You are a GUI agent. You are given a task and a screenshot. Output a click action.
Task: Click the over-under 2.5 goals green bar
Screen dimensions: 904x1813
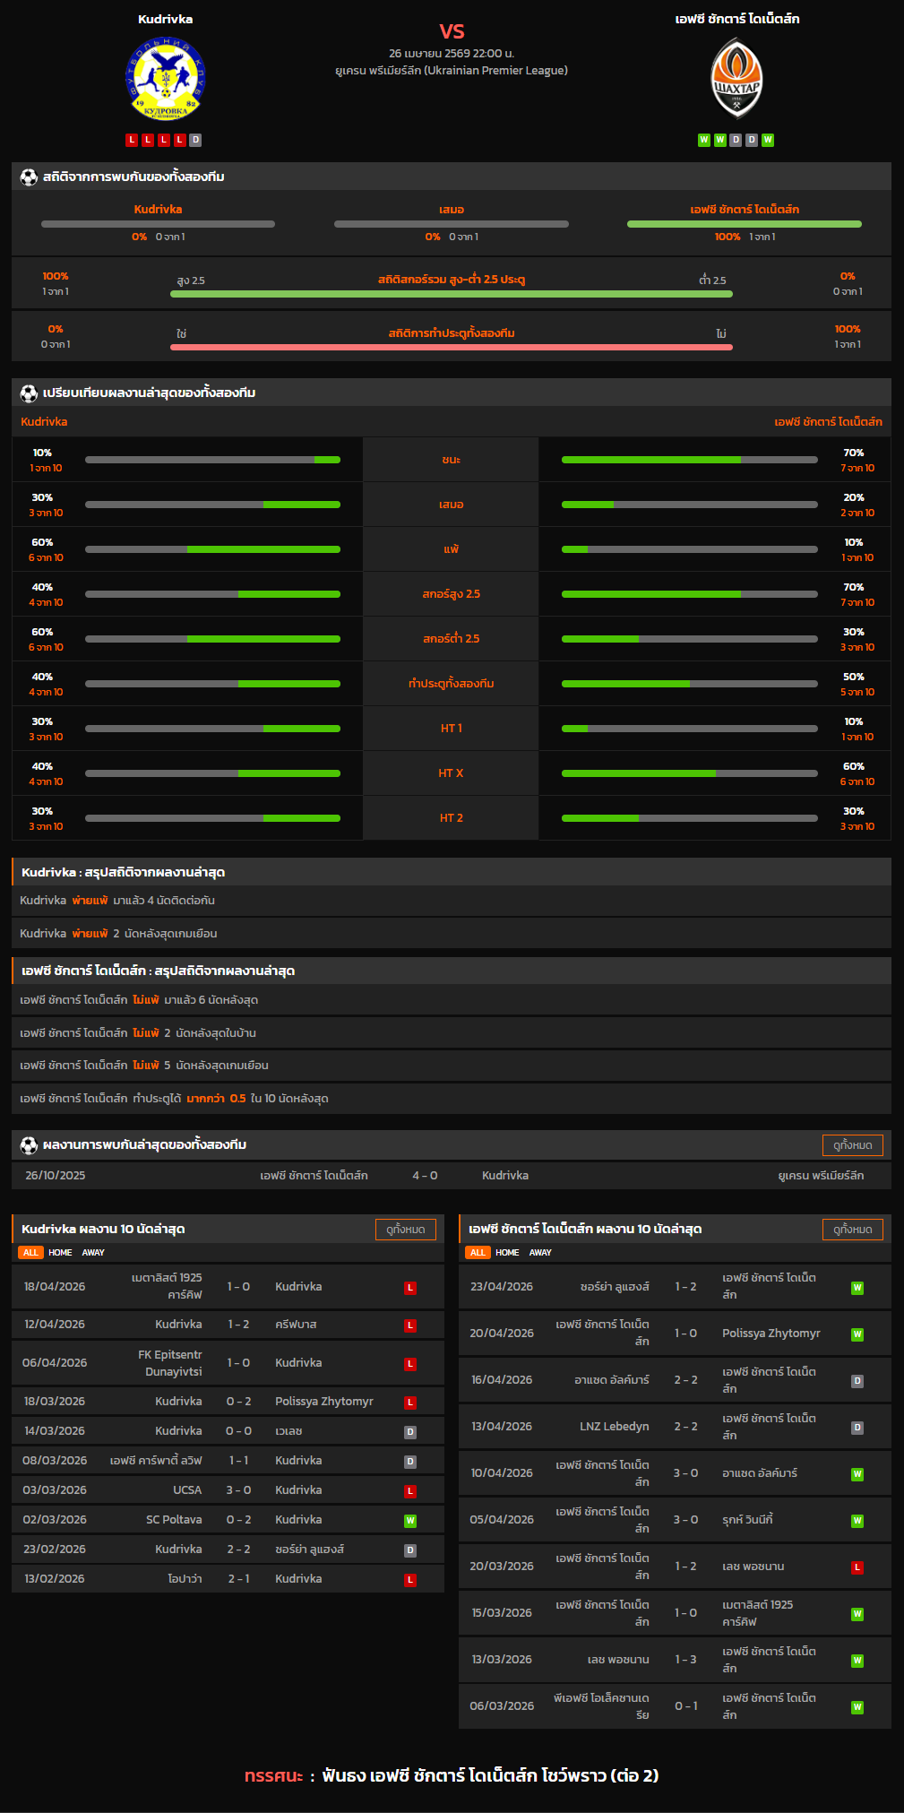451,294
